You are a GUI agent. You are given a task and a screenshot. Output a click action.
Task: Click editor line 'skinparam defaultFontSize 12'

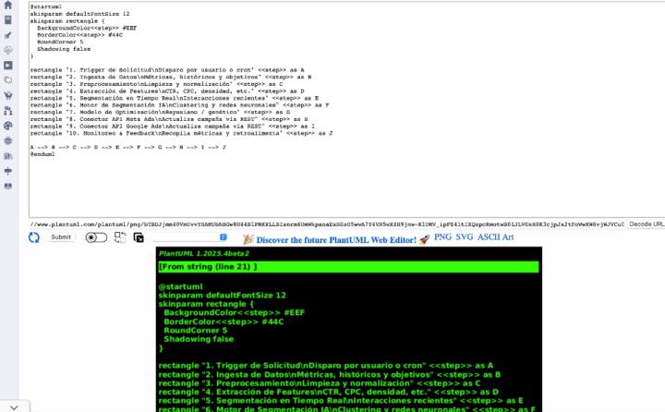click(79, 14)
